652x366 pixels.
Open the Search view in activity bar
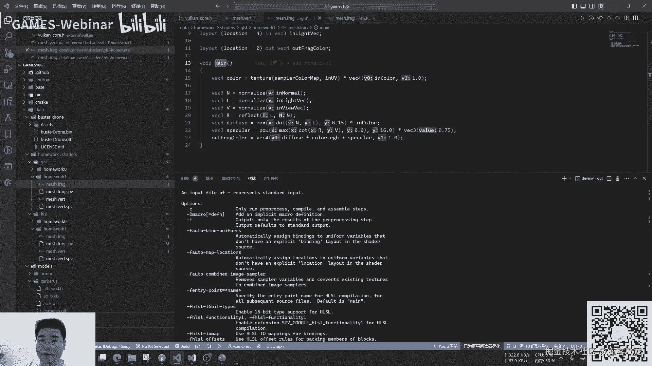tap(8, 36)
